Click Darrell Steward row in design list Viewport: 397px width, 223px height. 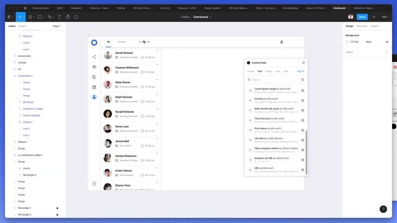[x=130, y=55]
